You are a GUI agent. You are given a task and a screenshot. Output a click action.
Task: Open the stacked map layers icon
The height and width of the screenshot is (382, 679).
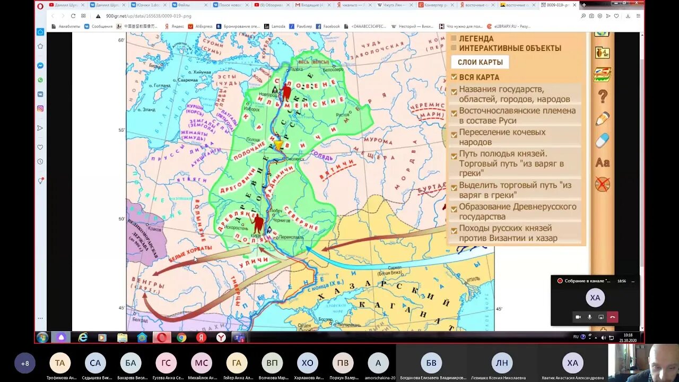[603, 74]
